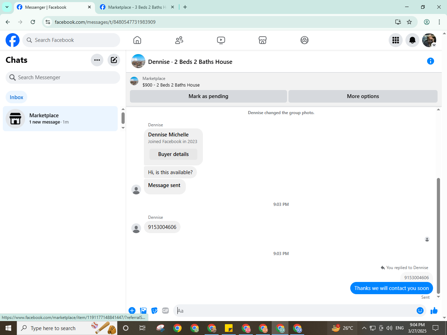Attach a photo file icon
Image resolution: width=447 pixels, height=335 pixels.
(143, 311)
